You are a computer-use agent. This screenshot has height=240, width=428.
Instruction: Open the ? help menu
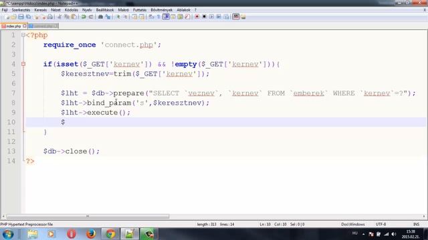(195, 10)
